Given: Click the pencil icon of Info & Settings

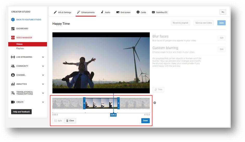Looking at the screenshot, I should (x=55, y=12).
